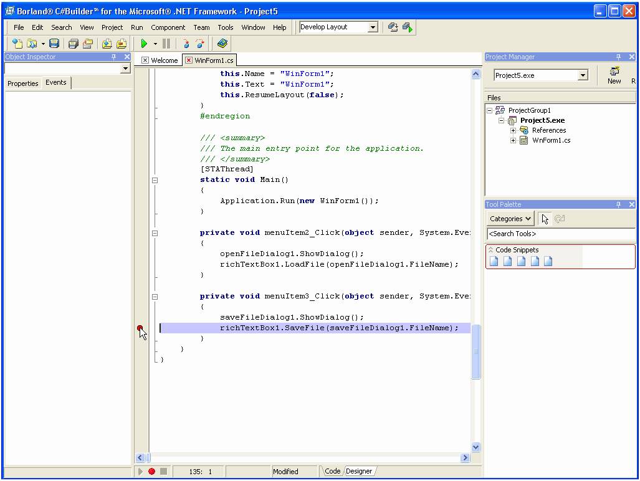Click the green Run button in toolbar
The height and width of the screenshot is (481, 640).
tap(144, 44)
